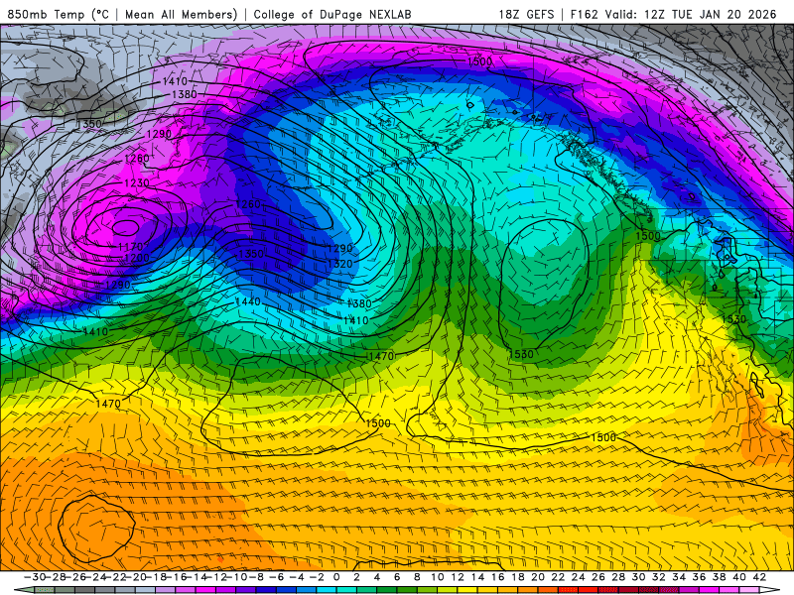This screenshot has width=794, height=595.
Task: Pick the 28 degree legend label
Action: pos(618,577)
